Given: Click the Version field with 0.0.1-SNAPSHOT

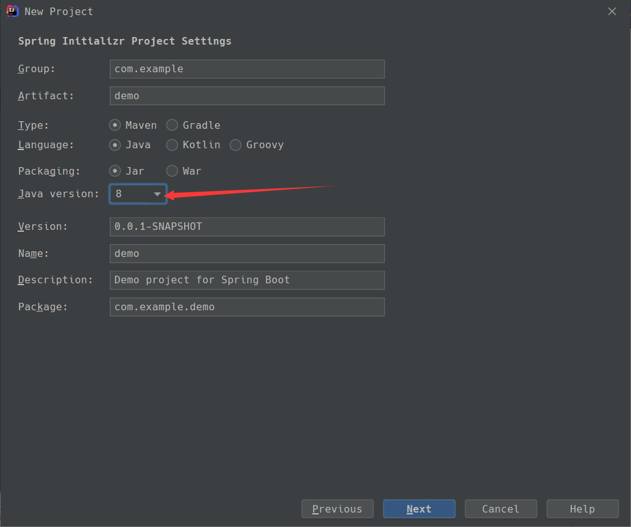Looking at the screenshot, I should [x=246, y=227].
